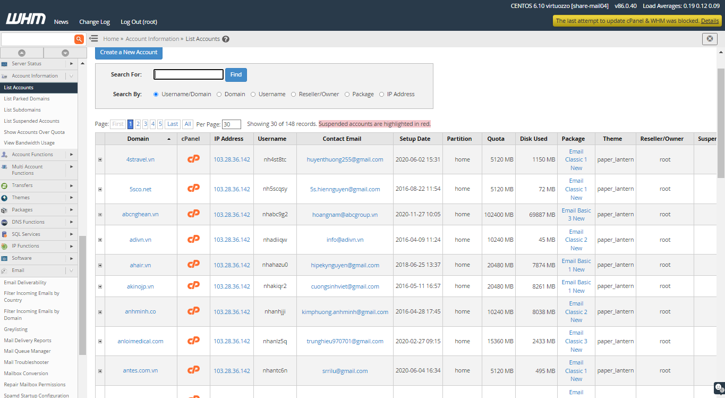Collapse the Email sidebar section

tap(71, 270)
